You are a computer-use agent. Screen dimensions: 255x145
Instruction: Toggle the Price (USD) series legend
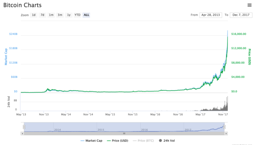point(117,140)
